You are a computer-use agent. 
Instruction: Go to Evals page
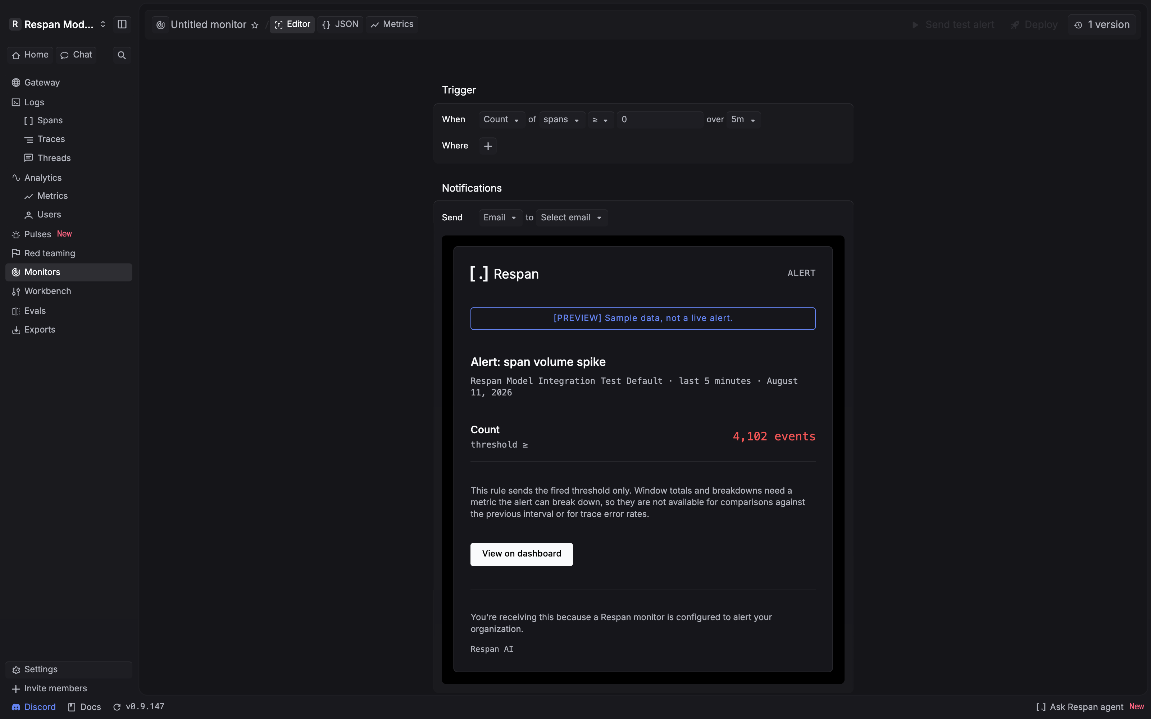point(69,311)
